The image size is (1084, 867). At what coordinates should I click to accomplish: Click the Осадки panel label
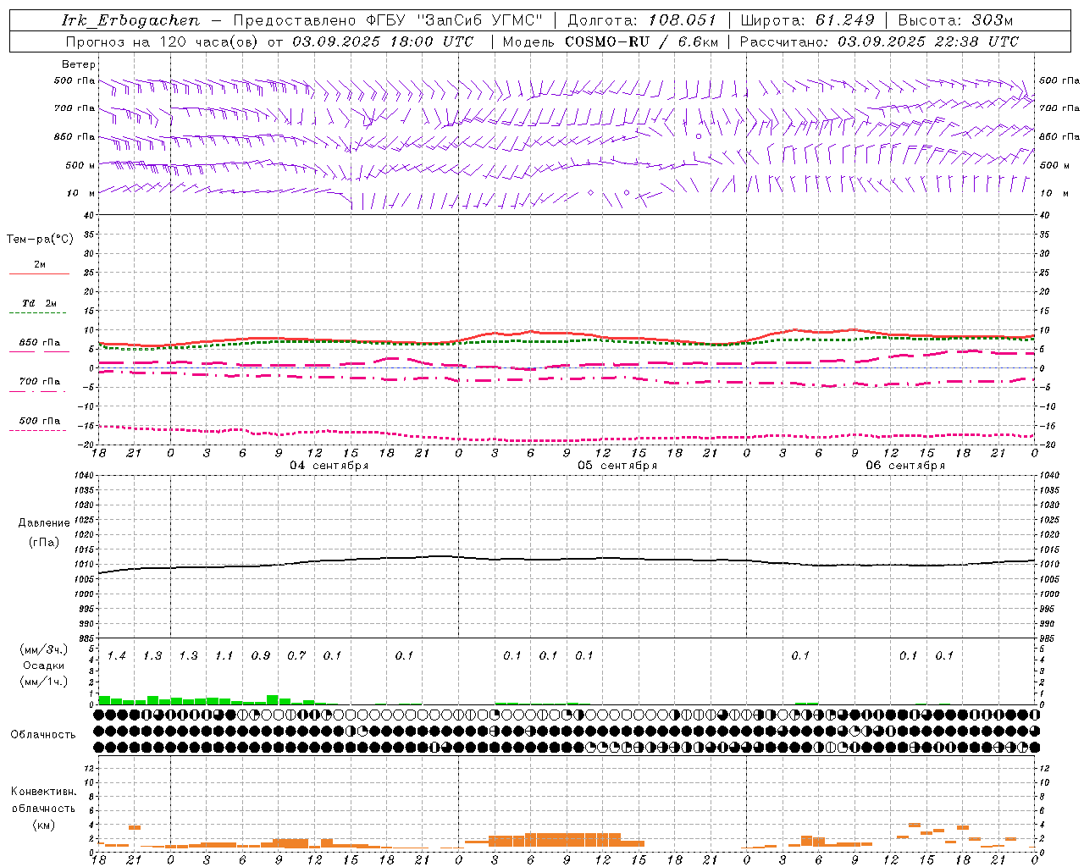click(43, 665)
